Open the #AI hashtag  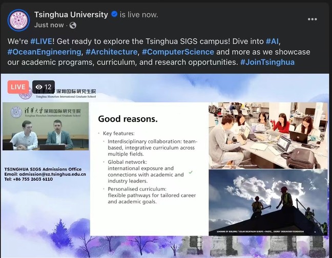[273, 41]
